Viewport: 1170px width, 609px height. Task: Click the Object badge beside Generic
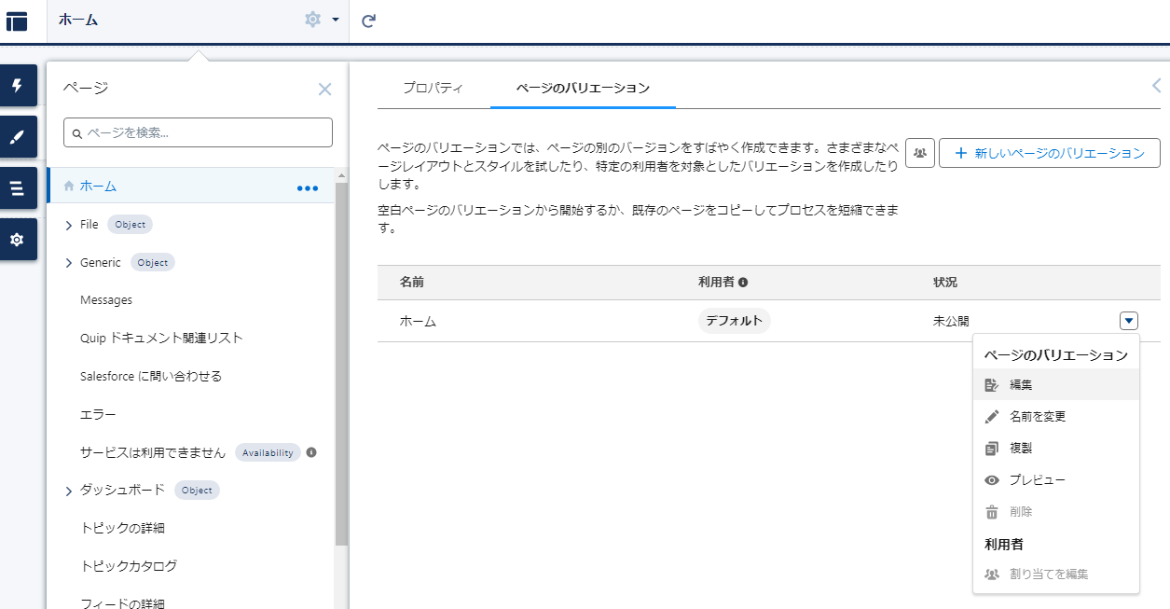pos(153,263)
